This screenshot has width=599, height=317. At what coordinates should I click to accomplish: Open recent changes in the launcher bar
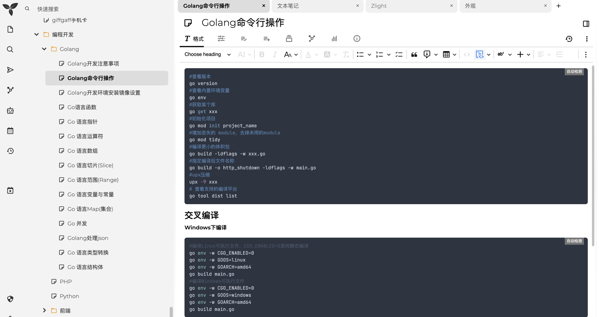[x=10, y=151]
